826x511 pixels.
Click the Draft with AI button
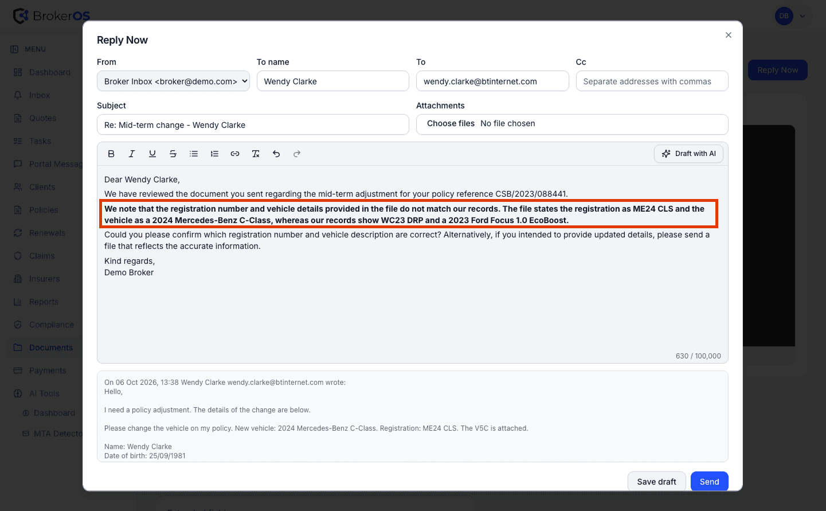tap(688, 154)
